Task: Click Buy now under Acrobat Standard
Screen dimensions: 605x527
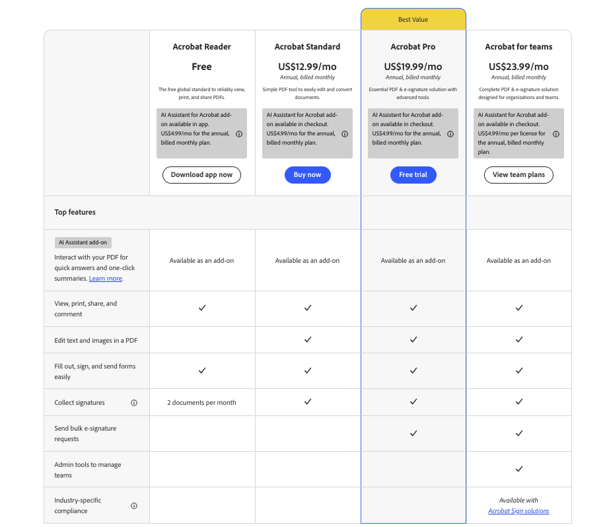Action: tap(307, 175)
